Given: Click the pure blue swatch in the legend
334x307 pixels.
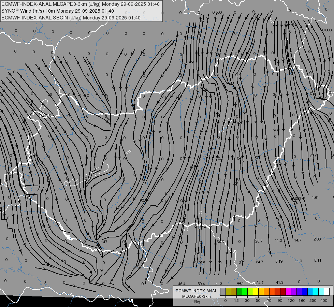Looking at the screenshot, I should [x=305, y=292].
